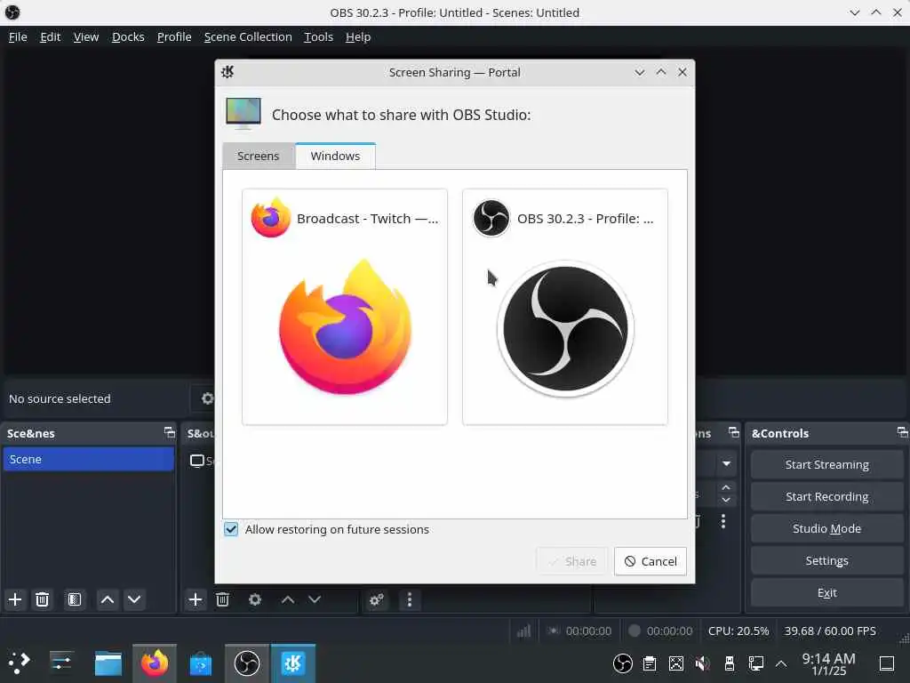Remove source trash icon in Sources dock
The image size is (910, 683).
point(222,599)
